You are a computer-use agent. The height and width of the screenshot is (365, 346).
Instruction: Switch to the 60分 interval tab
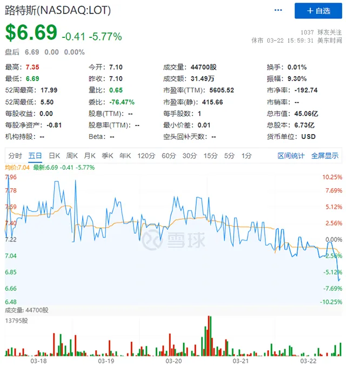point(169,156)
